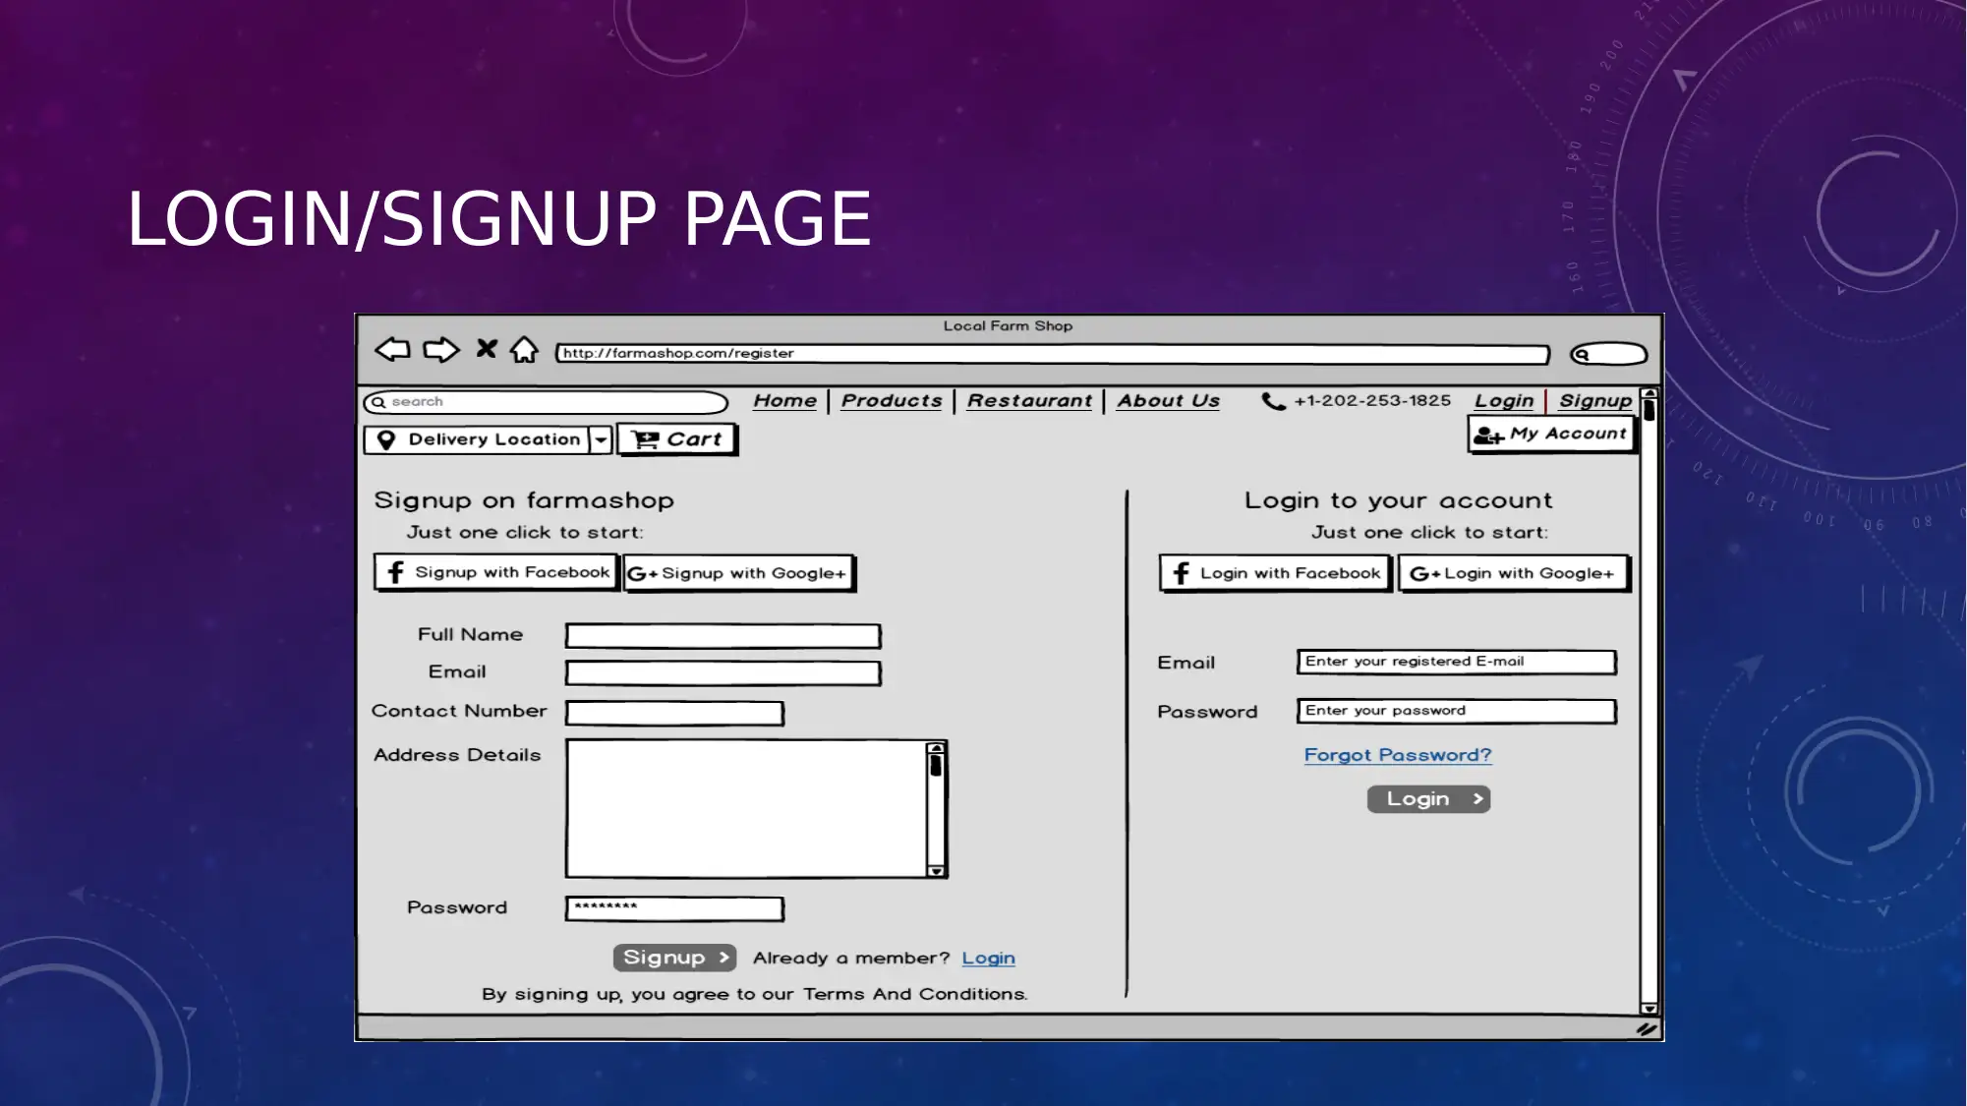Click the Login button to authenticate
This screenshot has height=1106, width=1967.
pyautogui.click(x=1426, y=798)
